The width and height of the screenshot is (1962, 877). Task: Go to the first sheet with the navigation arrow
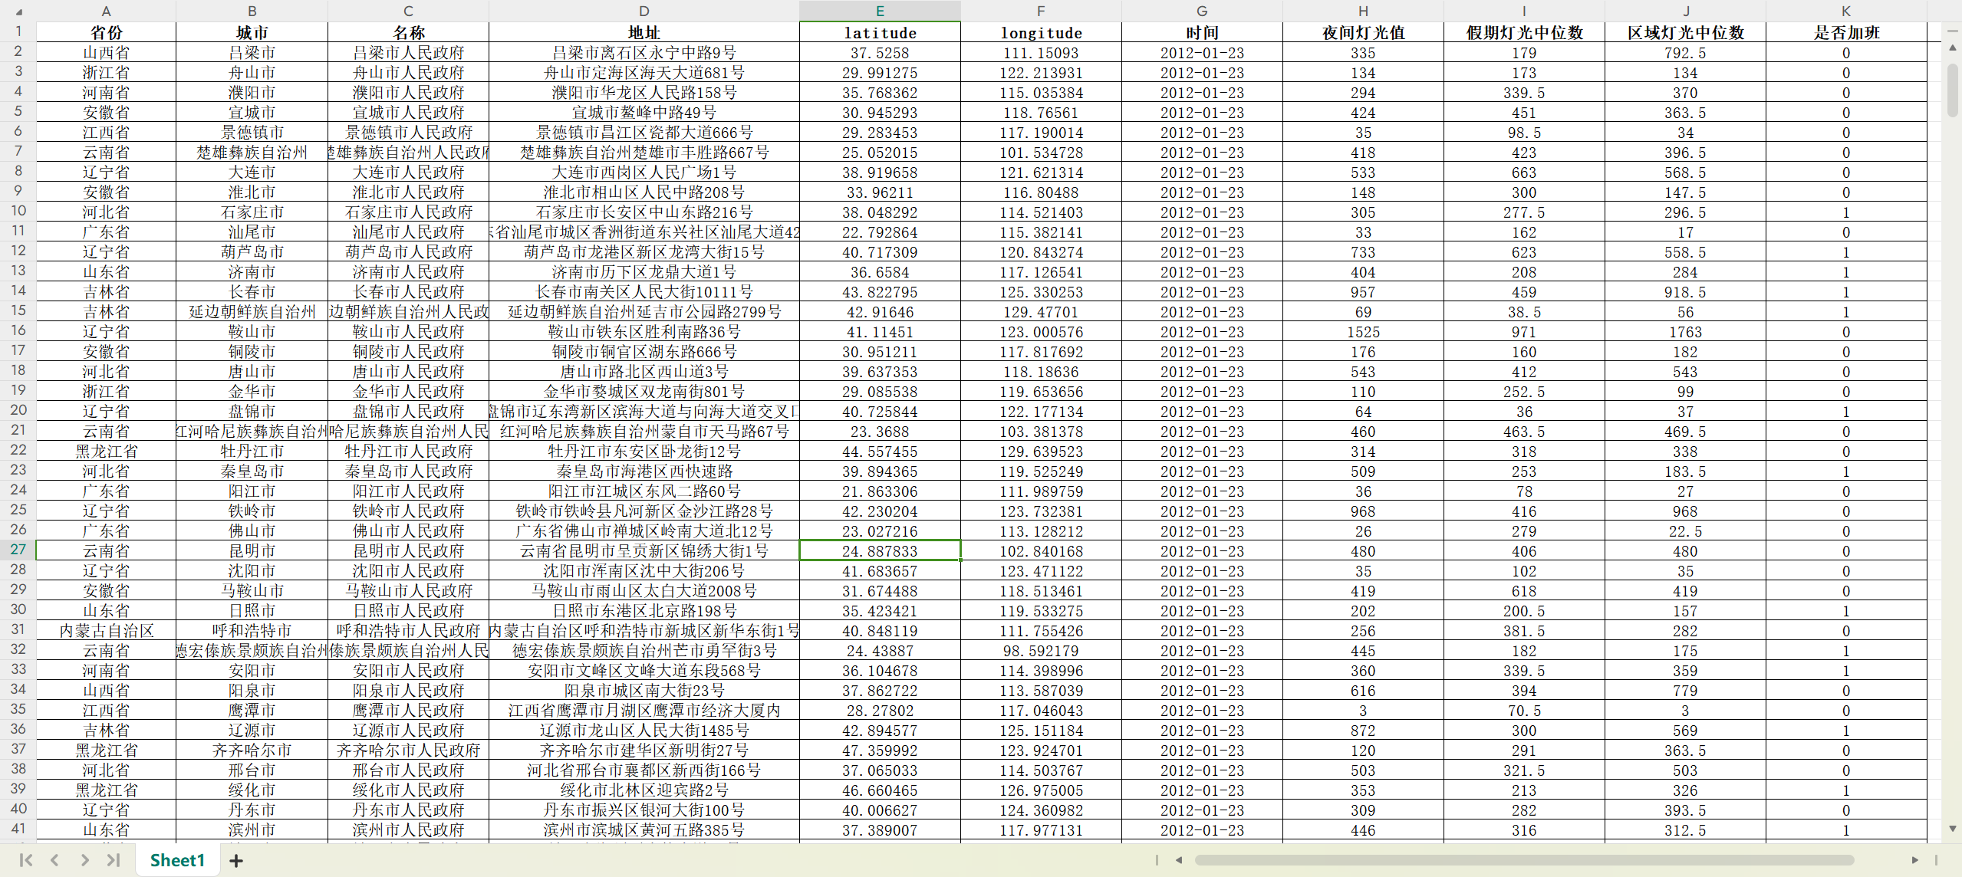click(26, 860)
